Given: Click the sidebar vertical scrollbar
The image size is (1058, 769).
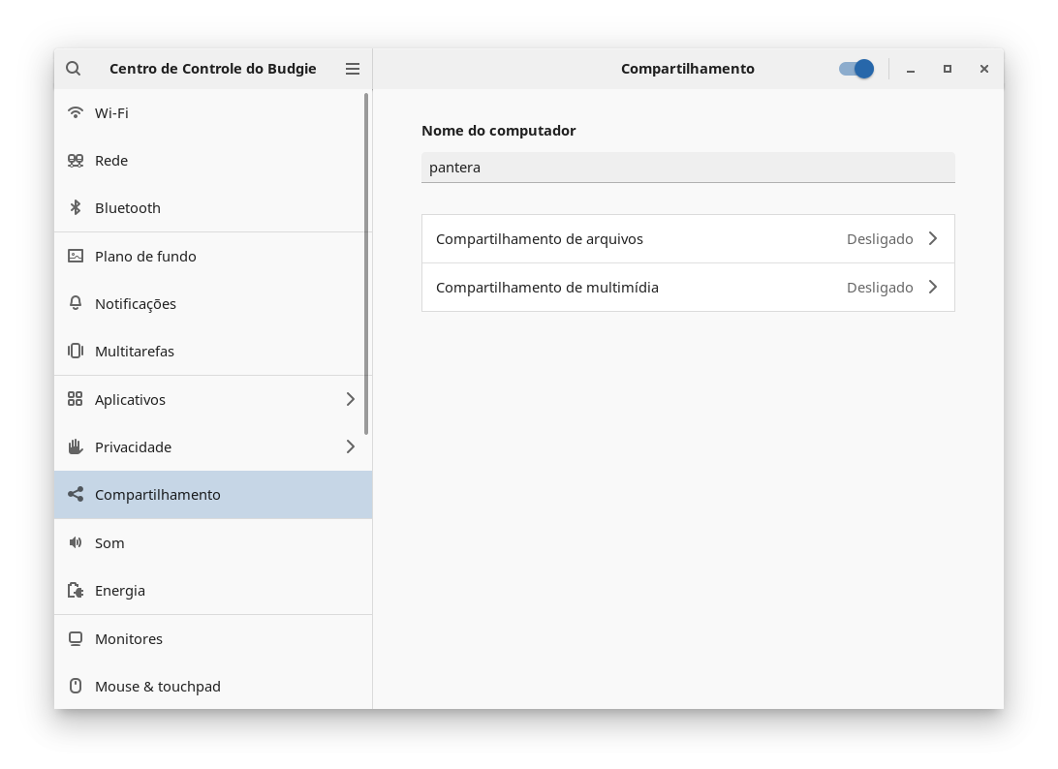Looking at the screenshot, I should coord(366,263).
